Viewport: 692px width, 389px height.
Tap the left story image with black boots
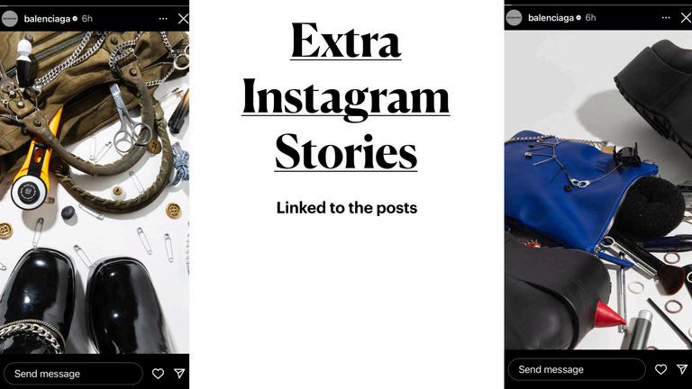[95, 193]
